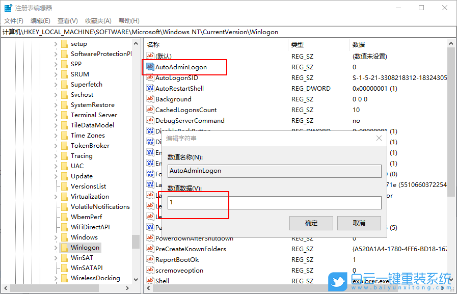457x294 pixels.
Task: Click inside the 数值数据 input field
Action: pyautogui.click(x=275, y=202)
